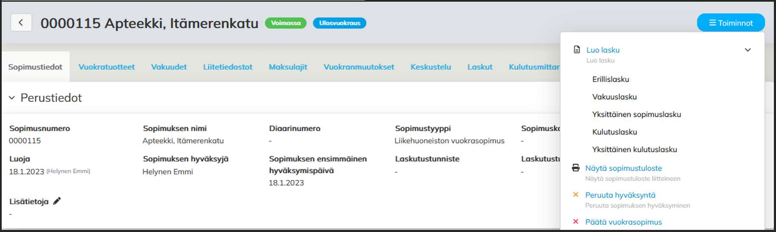Click the orange X icon for Peruuta hyväksyntä
The height and width of the screenshot is (232, 776).
tap(576, 195)
